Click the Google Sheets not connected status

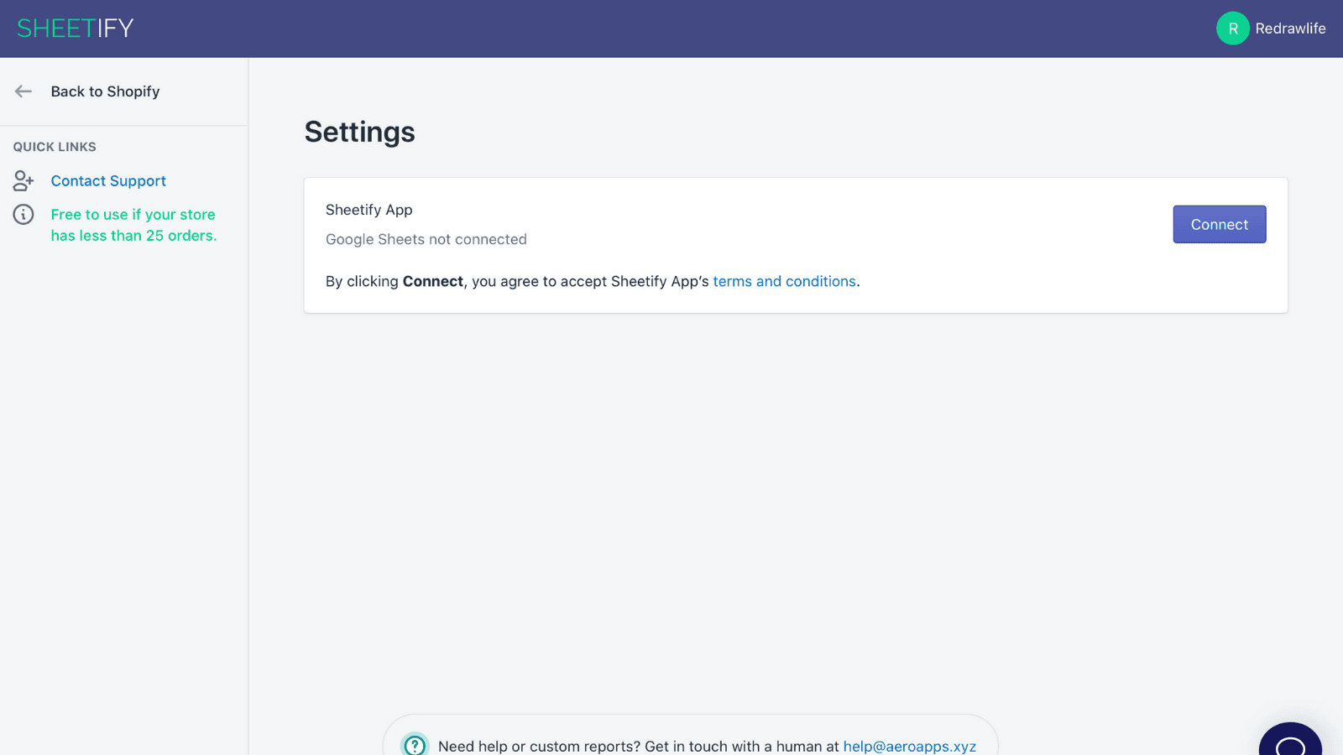[x=426, y=239]
